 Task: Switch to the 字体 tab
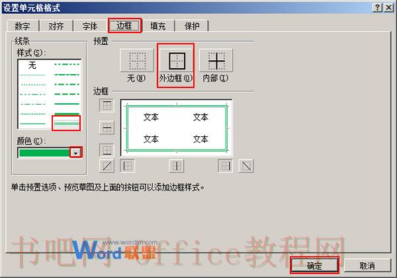click(90, 26)
